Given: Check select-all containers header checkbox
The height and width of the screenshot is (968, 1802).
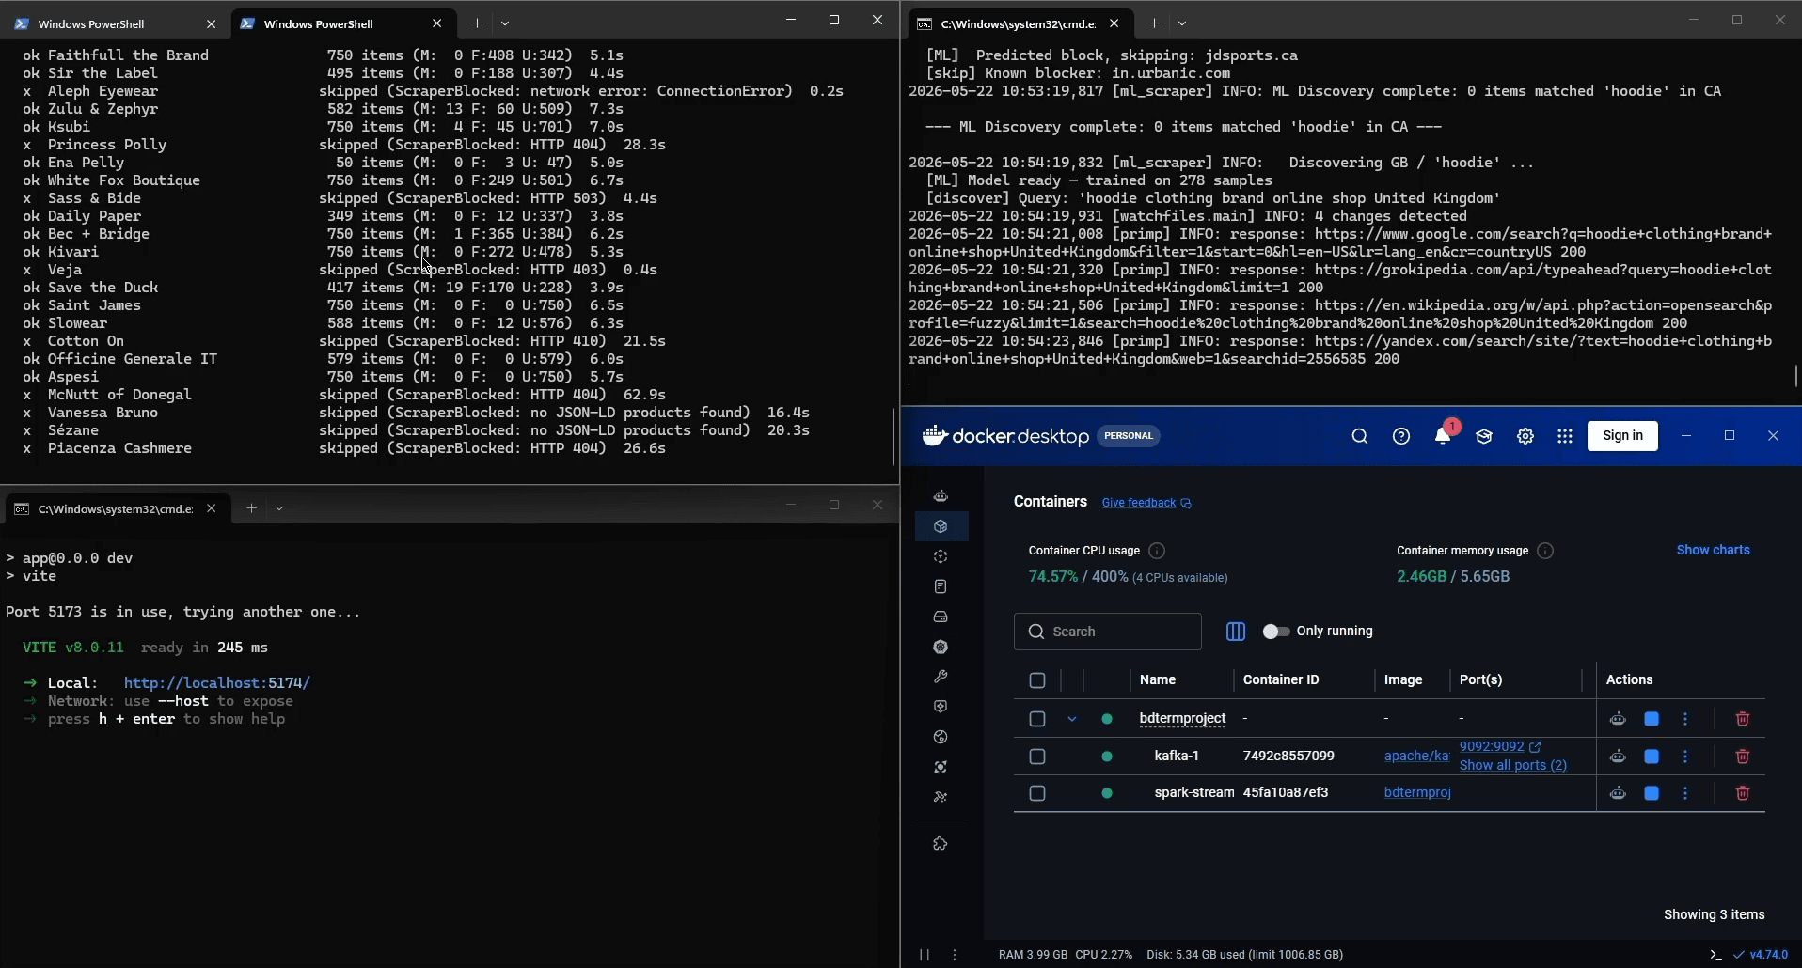Looking at the screenshot, I should 1037,680.
